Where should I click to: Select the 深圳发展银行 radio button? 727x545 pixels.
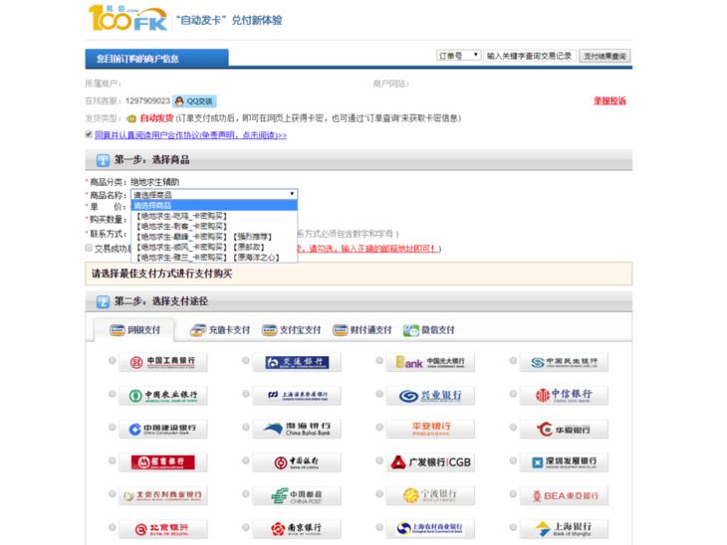pos(513,460)
